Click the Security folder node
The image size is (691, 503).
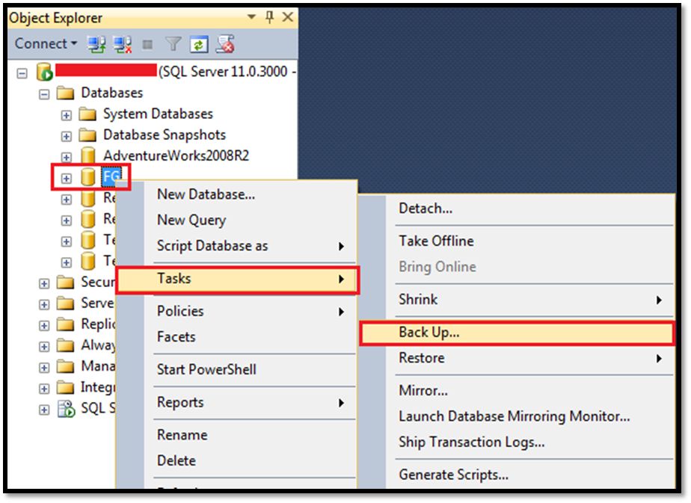pos(93,282)
